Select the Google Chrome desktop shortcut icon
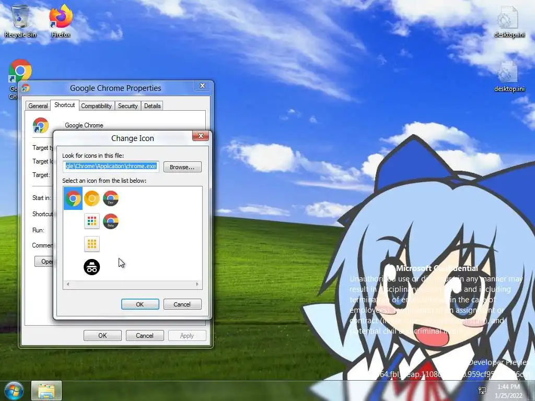Viewport: 535px width, 401px height. pos(20,71)
